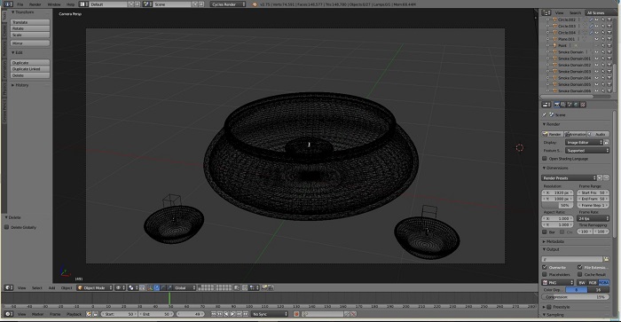
Task: Open the properties editor type icon
Action: tap(546, 105)
